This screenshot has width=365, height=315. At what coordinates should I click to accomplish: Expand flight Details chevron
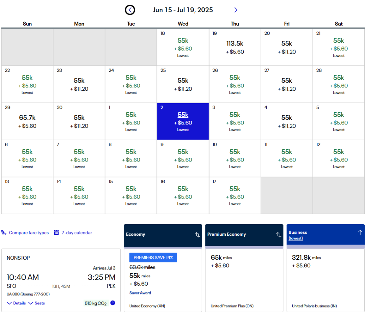pos(9,303)
